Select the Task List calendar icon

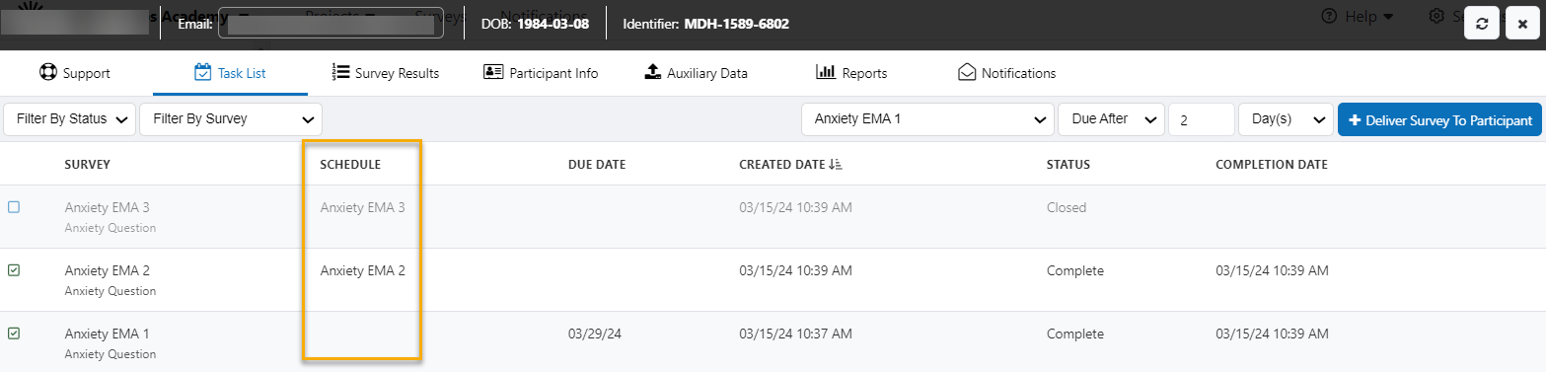202,72
